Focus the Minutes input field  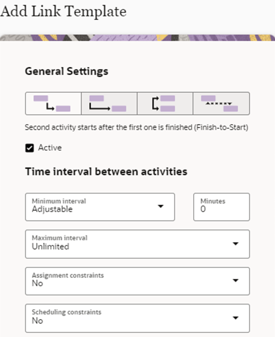point(222,207)
